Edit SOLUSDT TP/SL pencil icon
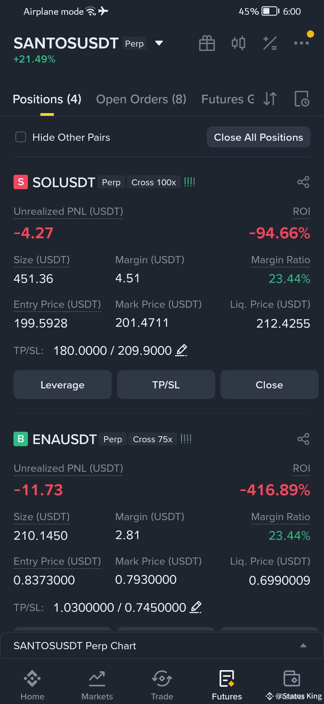The height and width of the screenshot is (704, 324). click(x=181, y=350)
